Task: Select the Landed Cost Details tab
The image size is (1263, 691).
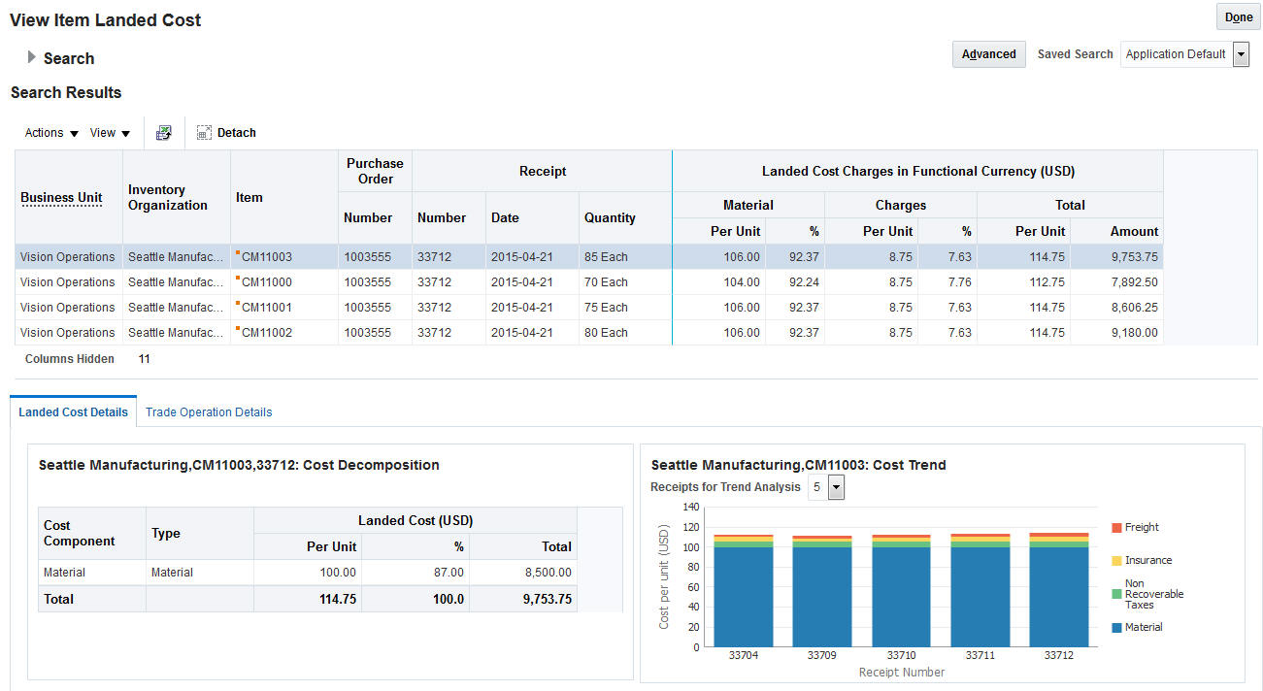Action: [74, 412]
